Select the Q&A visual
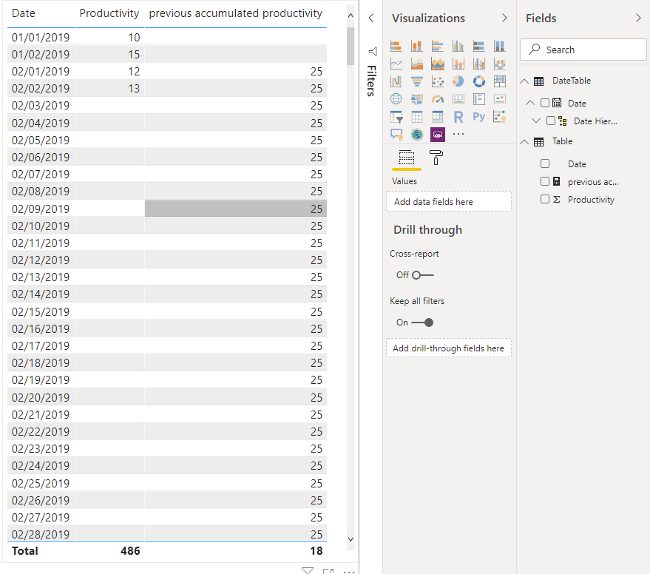The width and height of the screenshot is (650, 574). tap(396, 135)
